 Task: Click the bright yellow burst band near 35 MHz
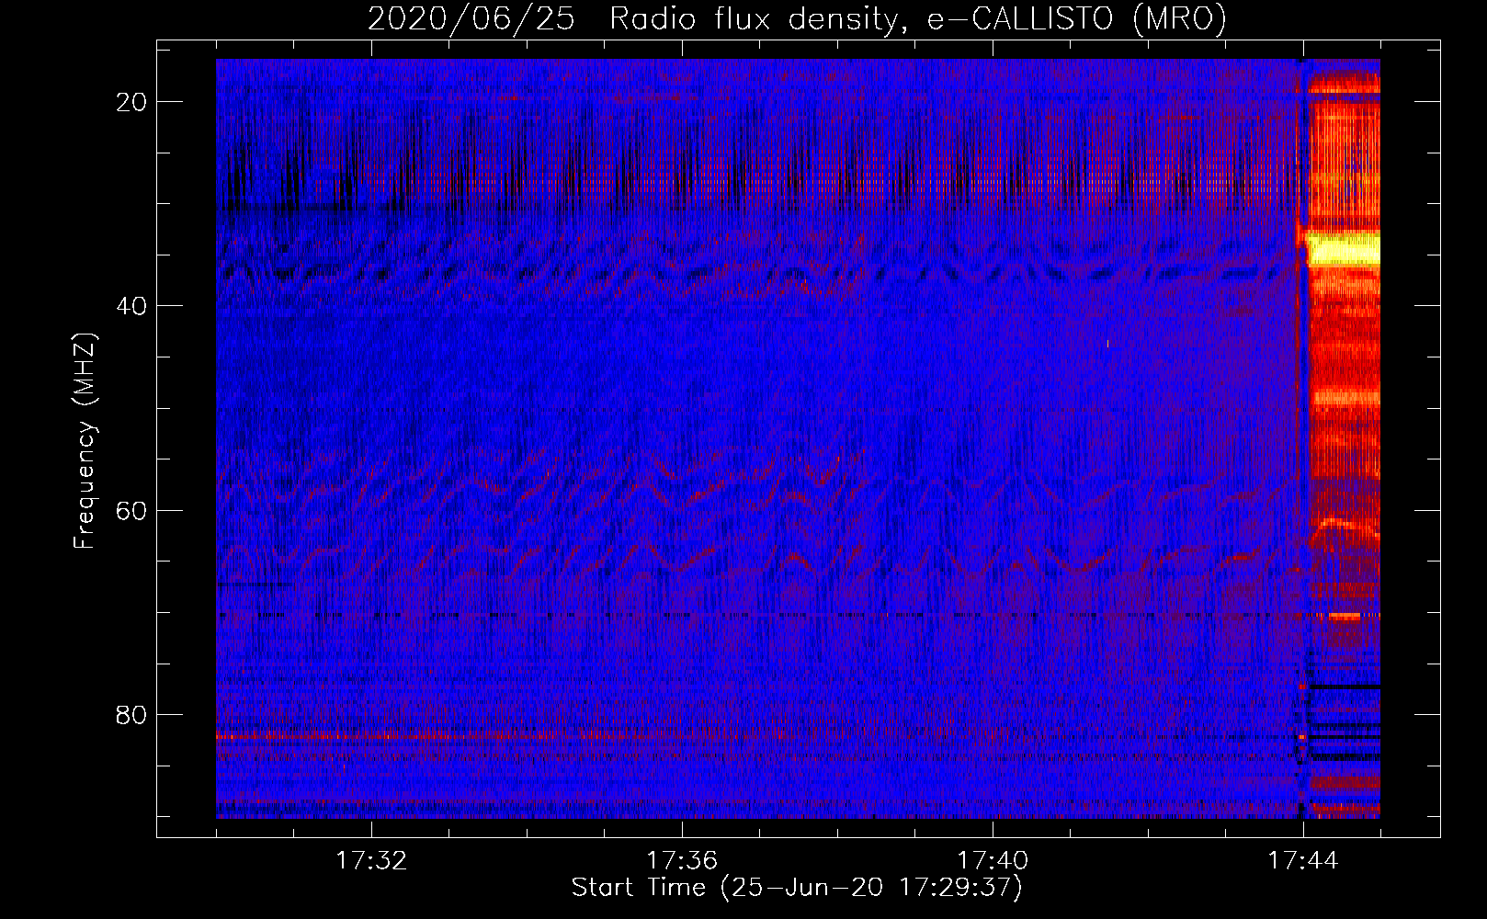pyautogui.click(x=1343, y=249)
